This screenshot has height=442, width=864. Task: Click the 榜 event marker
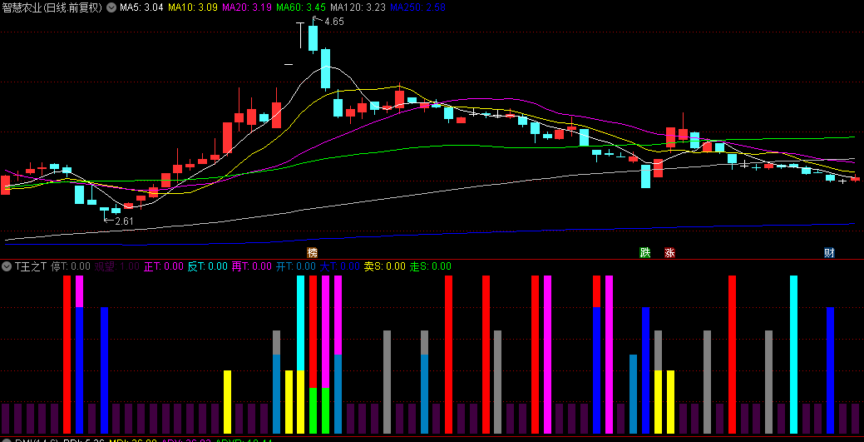[x=313, y=253]
